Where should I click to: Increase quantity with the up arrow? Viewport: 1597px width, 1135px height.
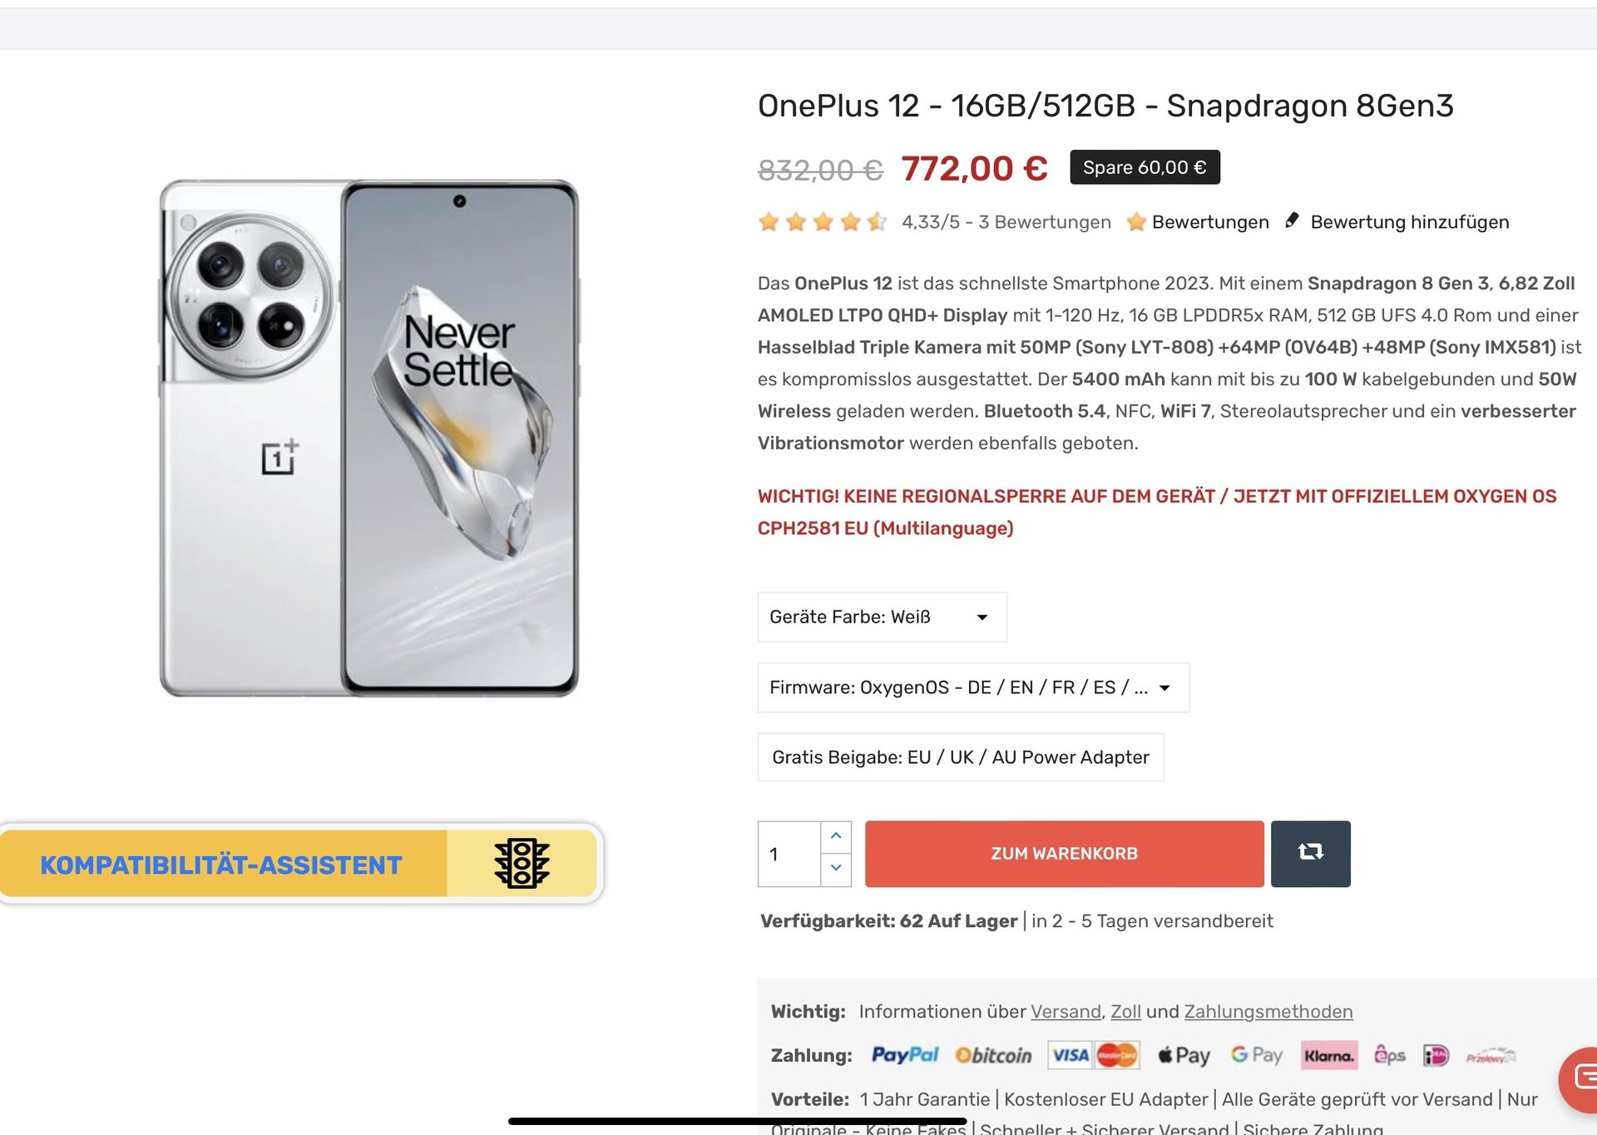point(836,836)
